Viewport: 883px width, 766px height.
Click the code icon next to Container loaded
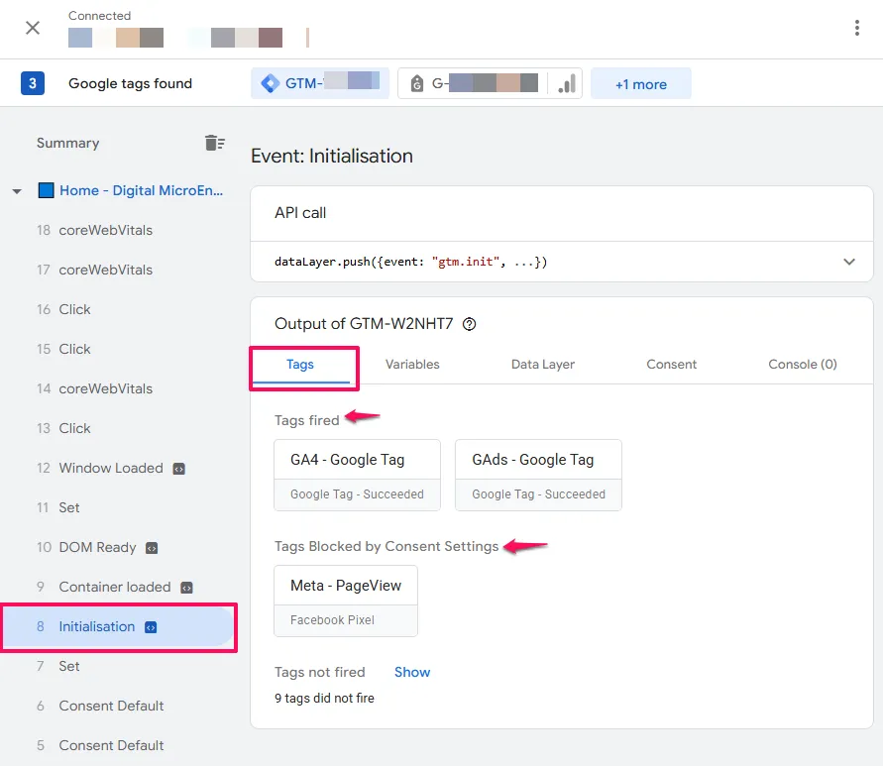pos(185,587)
